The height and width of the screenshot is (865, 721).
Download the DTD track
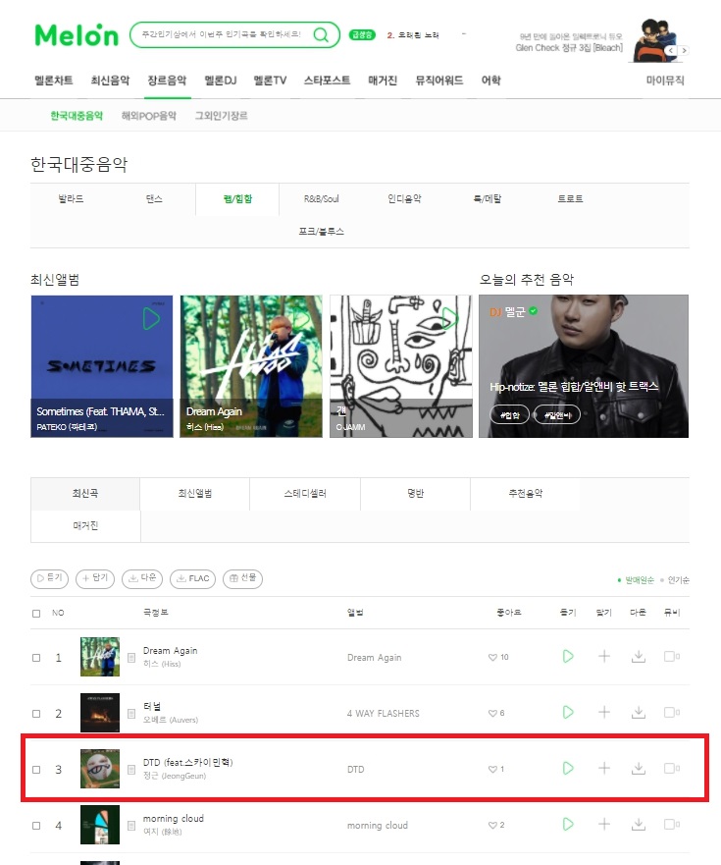pos(639,768)
